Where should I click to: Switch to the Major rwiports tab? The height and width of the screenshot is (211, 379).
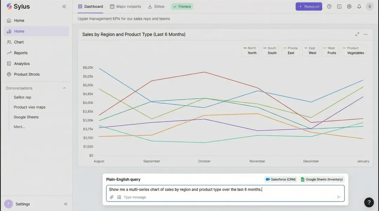(x=125, y=6)
